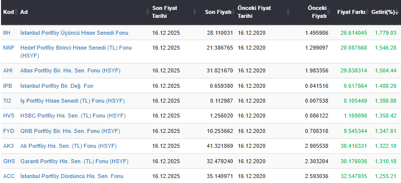This screenshot has height=183, width=401.
Task: Select price difference 29.838314
Action: pos(354,70)
